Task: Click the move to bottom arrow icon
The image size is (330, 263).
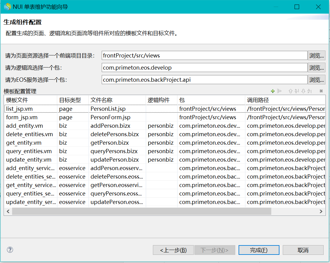Action: 309,91
